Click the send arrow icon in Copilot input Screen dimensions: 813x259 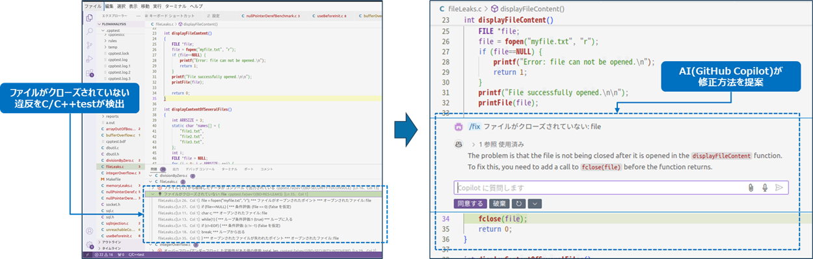779,187
